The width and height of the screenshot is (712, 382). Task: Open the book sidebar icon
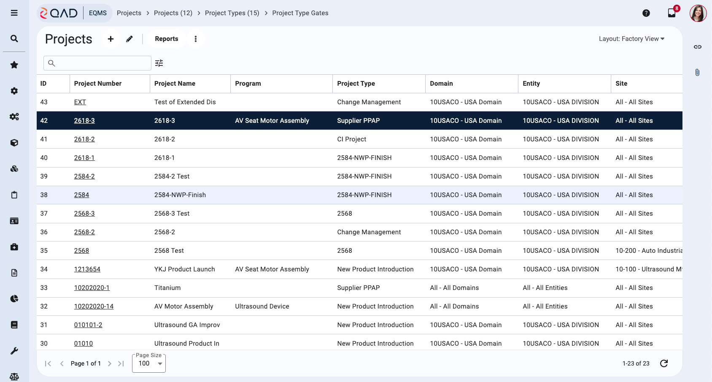click(x=14, y=325)
